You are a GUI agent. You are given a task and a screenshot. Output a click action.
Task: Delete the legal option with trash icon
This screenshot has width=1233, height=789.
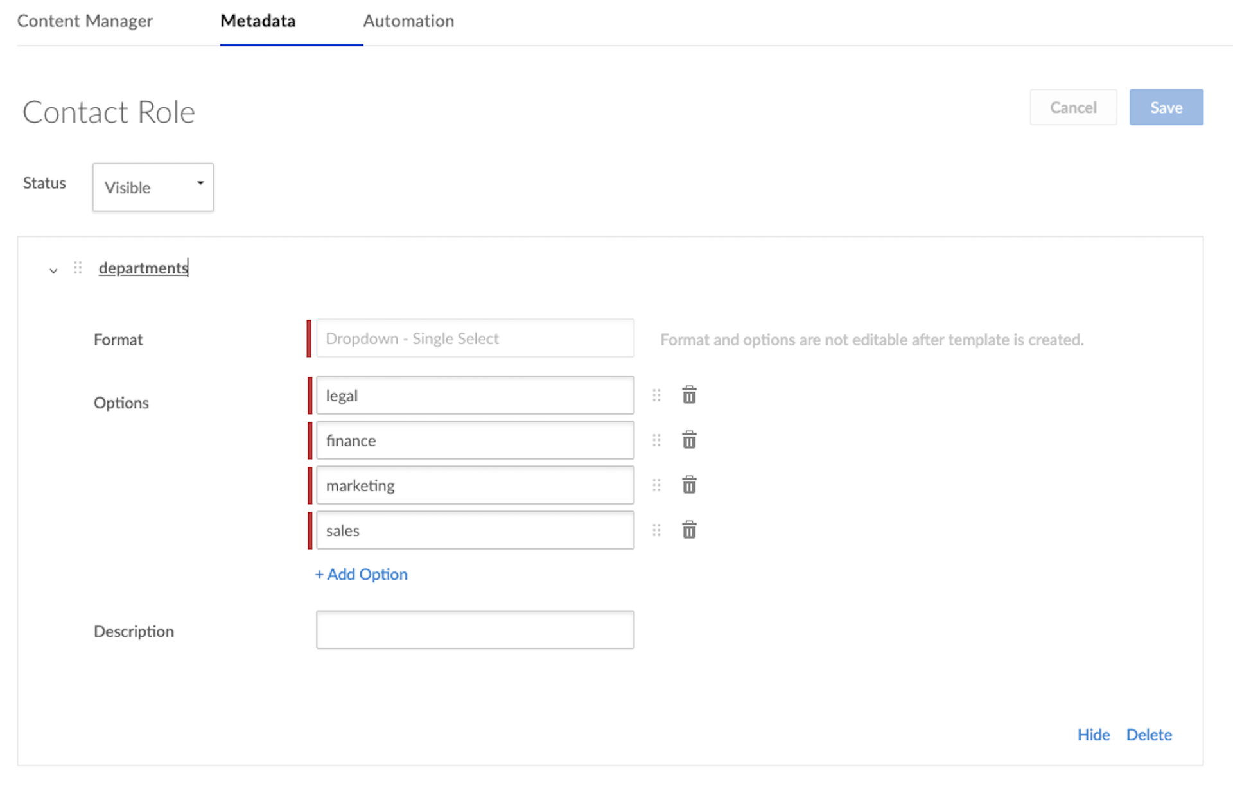pyautogui.click(x=689, y=395)
